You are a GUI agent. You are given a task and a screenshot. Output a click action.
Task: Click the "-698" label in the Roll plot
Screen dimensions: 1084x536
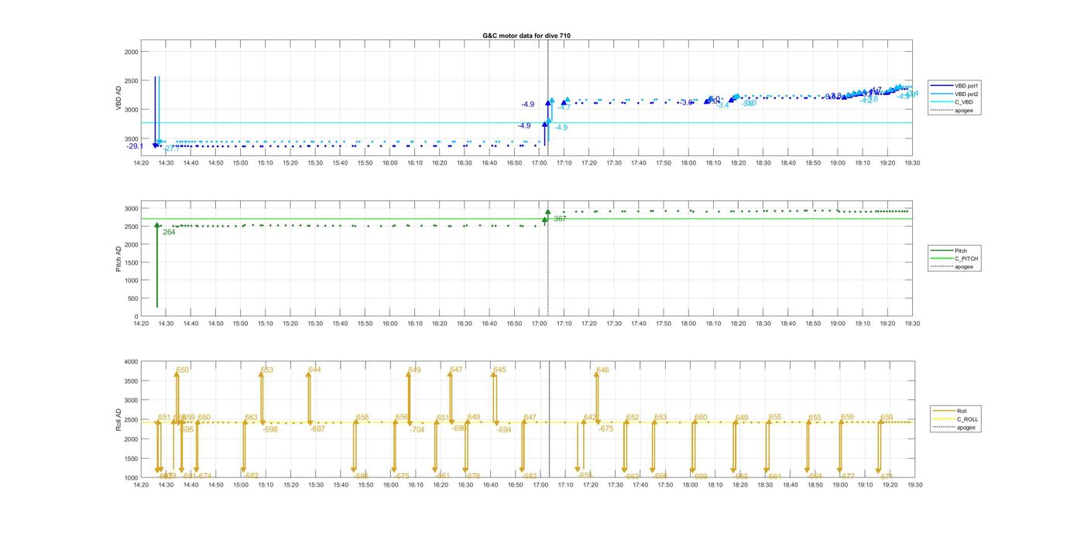tap(270, 429)
